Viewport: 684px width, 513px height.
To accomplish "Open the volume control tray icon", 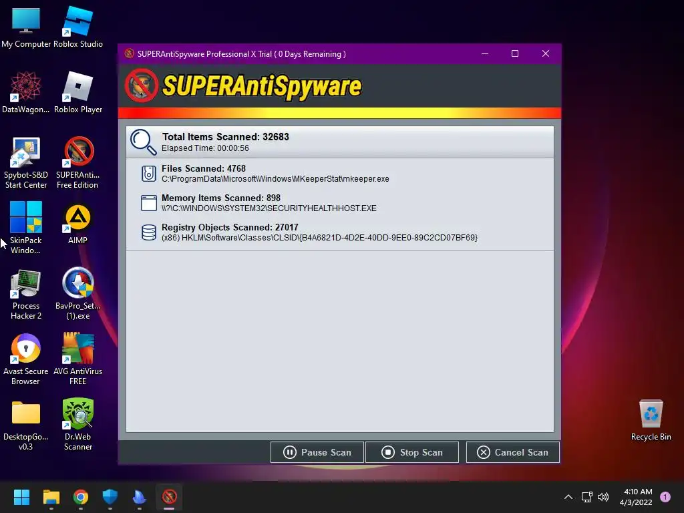I will (603, 497).
